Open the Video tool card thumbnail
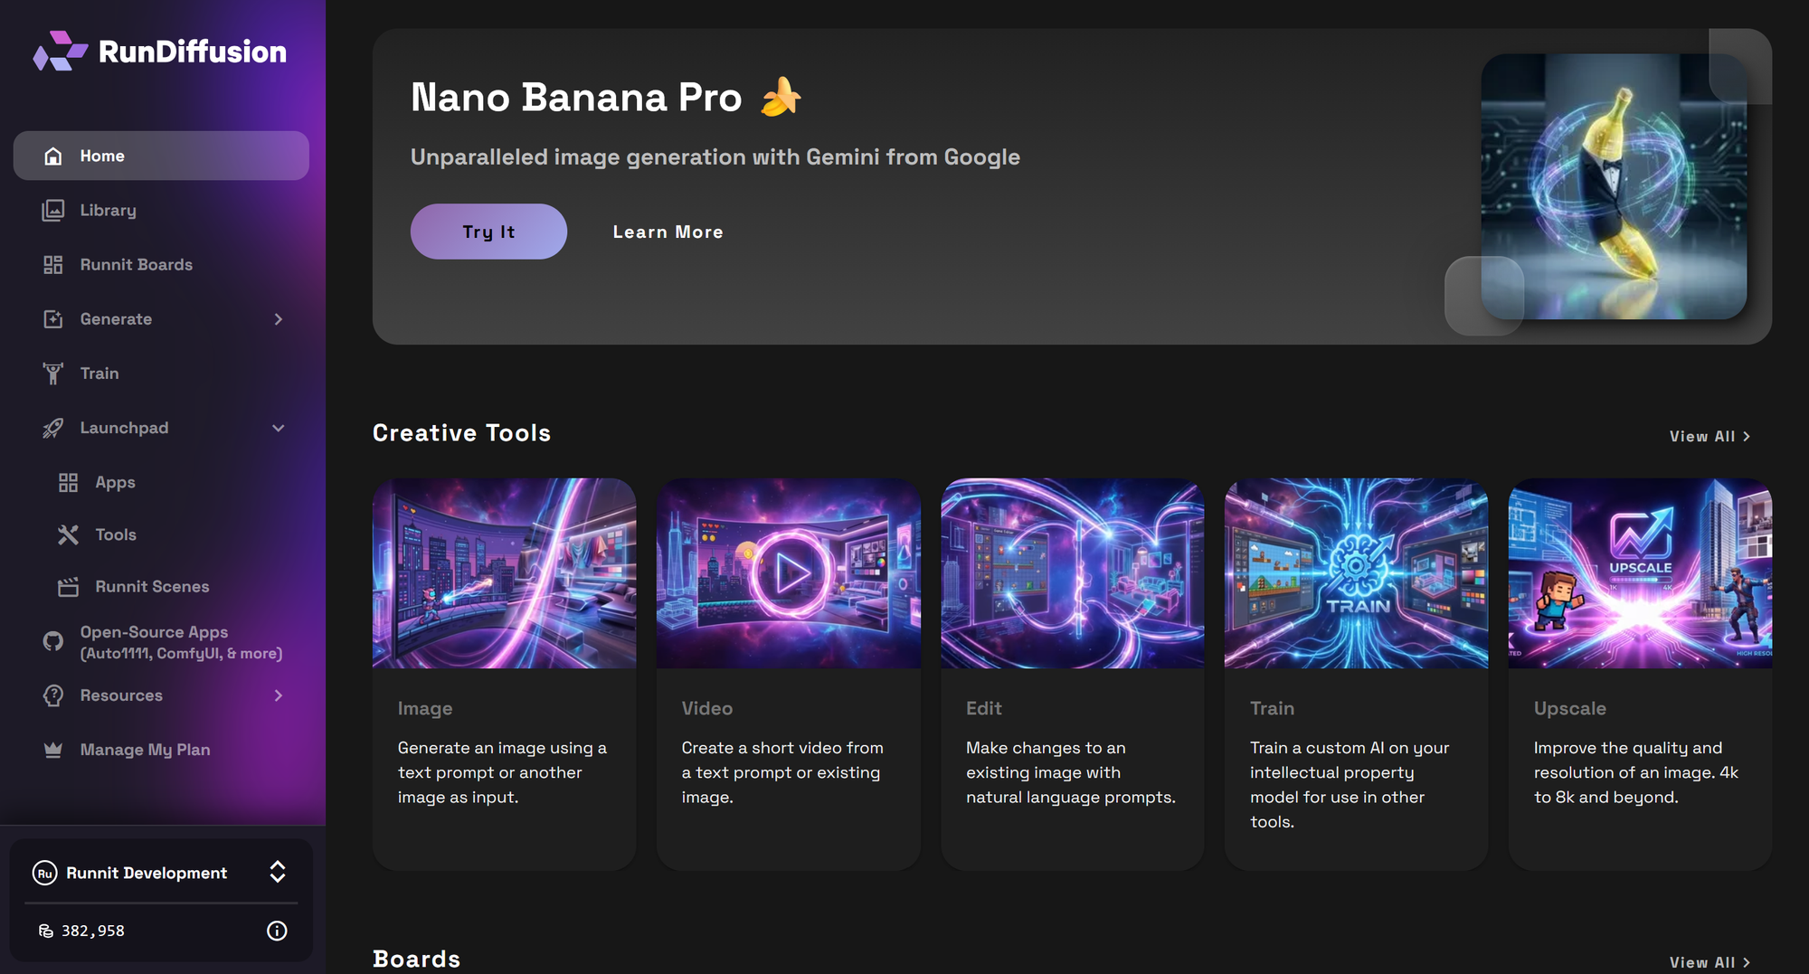This screenshot has height=974, width=1809. coord(788,573)
